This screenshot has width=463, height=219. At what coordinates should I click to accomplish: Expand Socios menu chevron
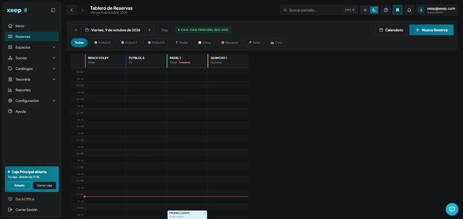point(54,58)
